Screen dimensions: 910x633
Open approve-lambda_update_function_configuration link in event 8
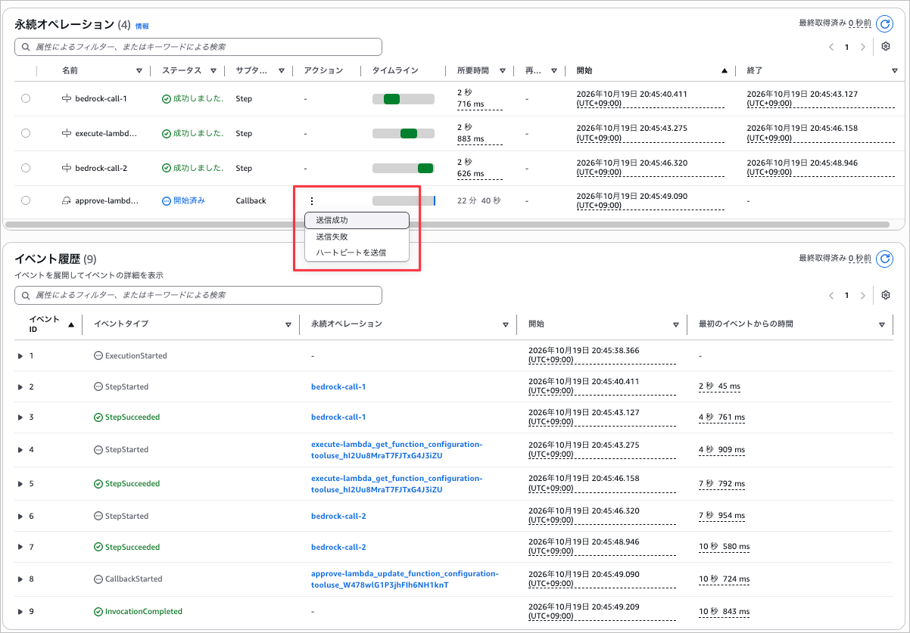point(405,579)
